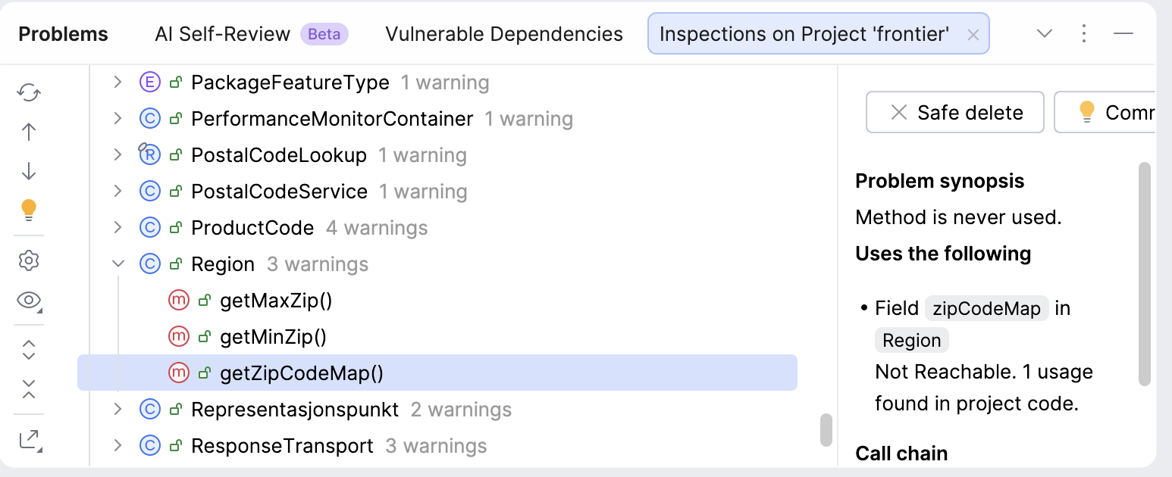Select the getMaxZip() method warning
The height and width of the screenshot is (477, 1172).
pos(276,301)
